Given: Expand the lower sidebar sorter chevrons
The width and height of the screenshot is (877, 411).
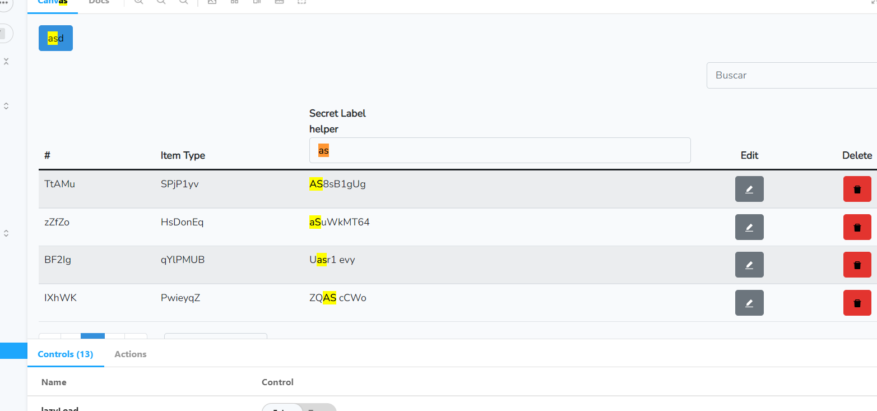Looking at the screenshot, I should (x=6, y=233).
